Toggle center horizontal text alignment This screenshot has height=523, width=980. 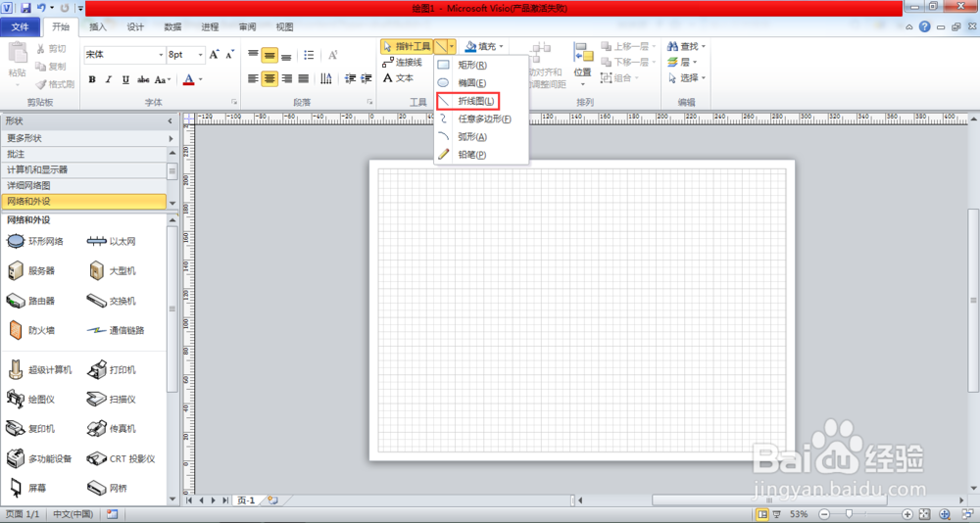point(269,78)
